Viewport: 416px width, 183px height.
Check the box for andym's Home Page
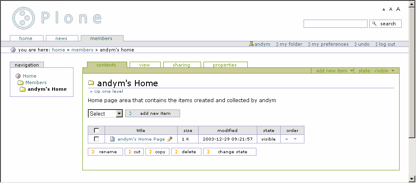click(96, 139)
